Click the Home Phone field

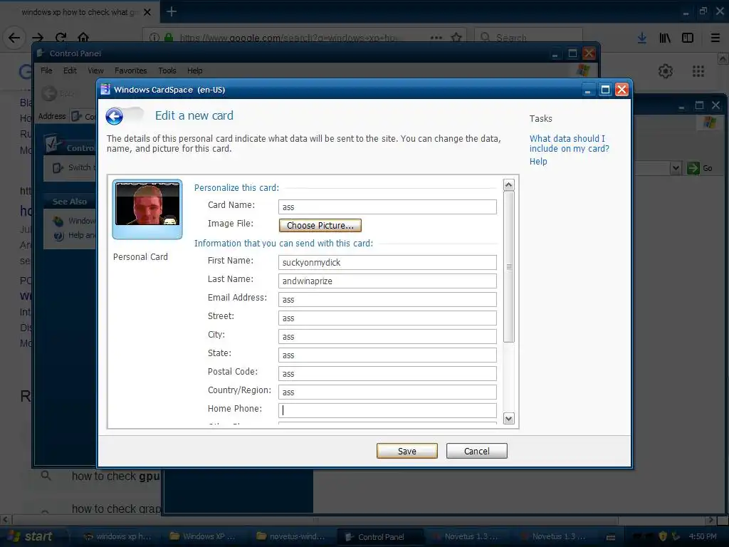387,410
